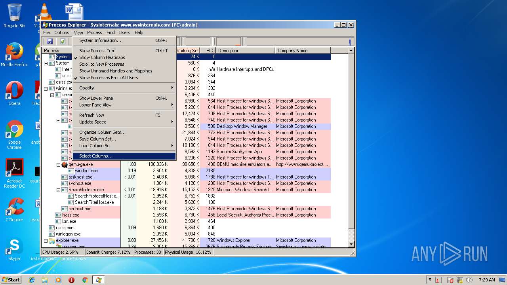Viewport: 507px width, 285px height.
Task: Open media player taskbar icon
Action: click(58, 280)
